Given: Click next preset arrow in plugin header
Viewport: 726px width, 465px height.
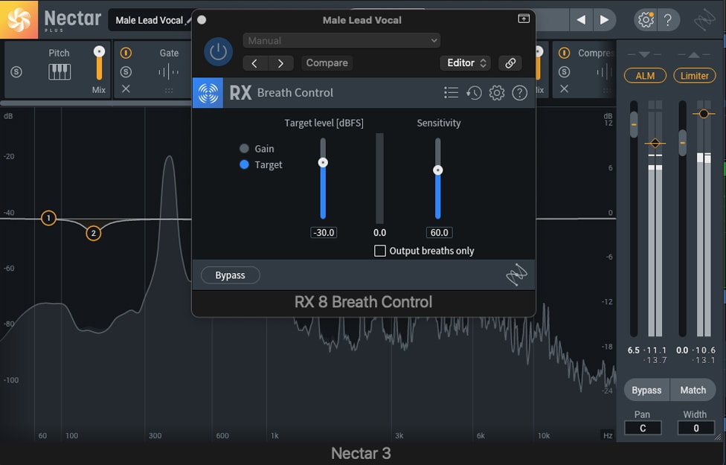Looking at the screenshot, I should [280, 63].
